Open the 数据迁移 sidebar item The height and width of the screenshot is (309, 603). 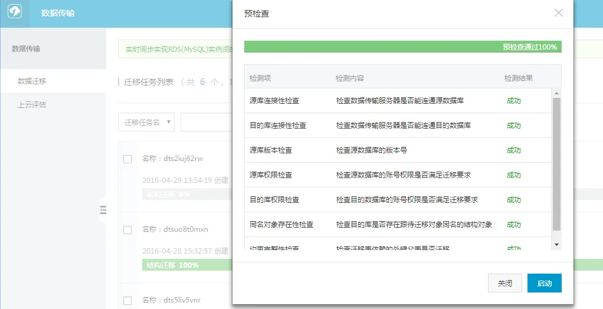(x=53, y=81)
